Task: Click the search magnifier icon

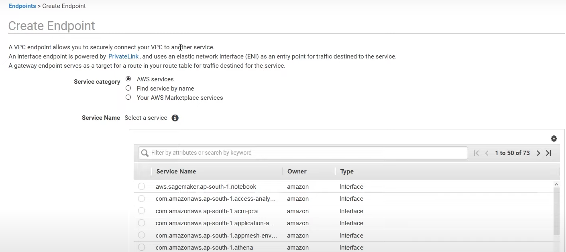Action: 145,153
